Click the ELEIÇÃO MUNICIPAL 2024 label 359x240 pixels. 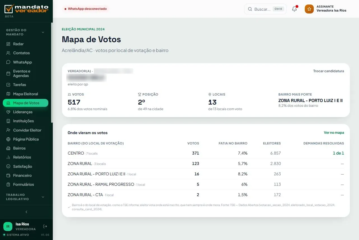click(83, 29)
